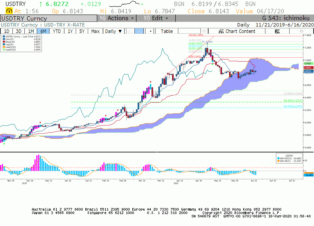Open the chart settings gear icon
The height and width of the screenshot is (226, 314).
click(301, 31)
